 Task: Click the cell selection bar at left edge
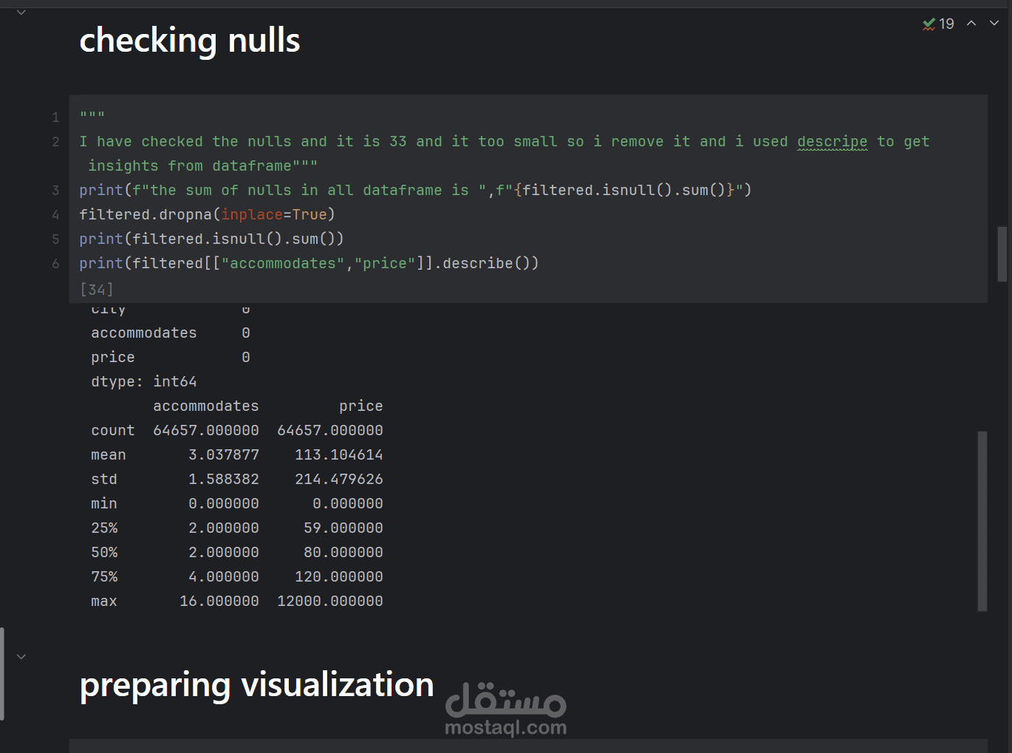(2, 673)
